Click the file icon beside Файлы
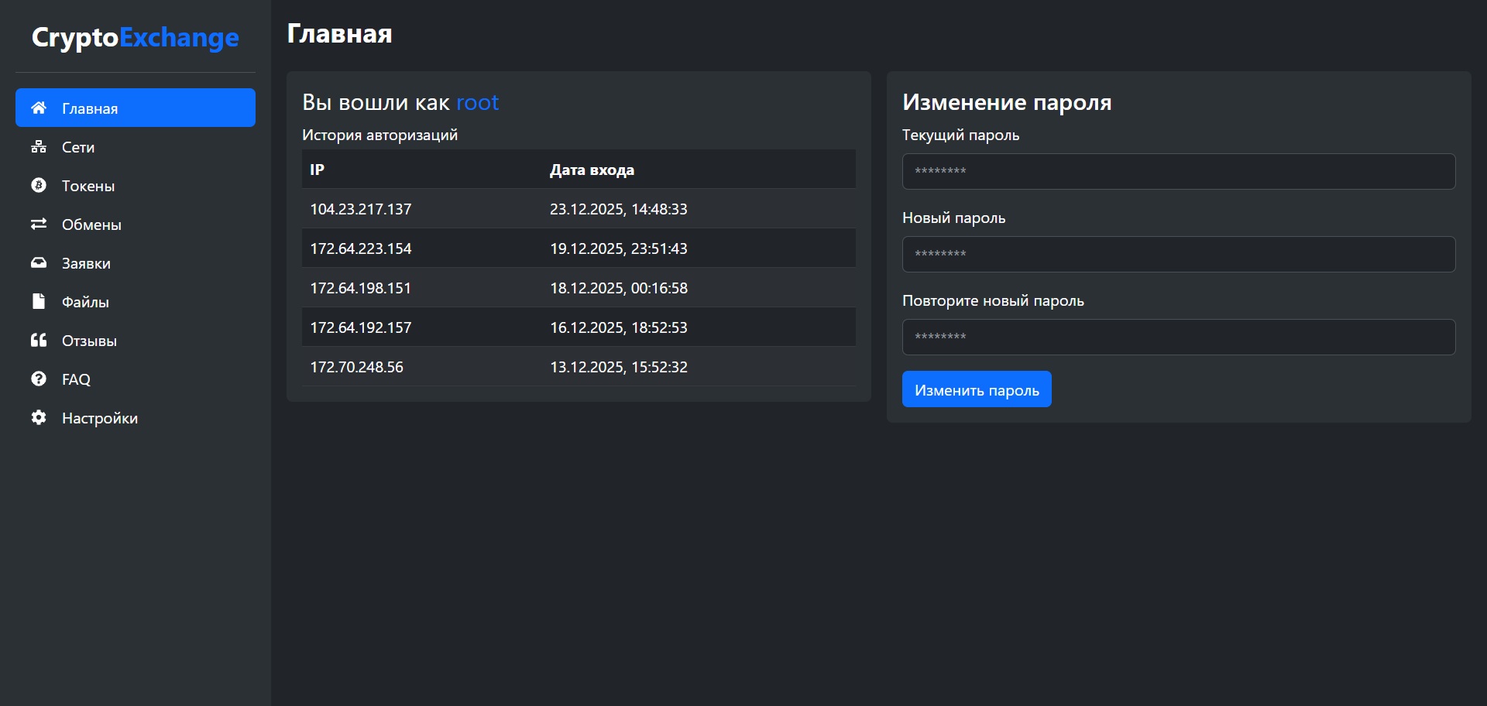Image resolution: width=1487 pixels, height=706 pixels. click(x=39, y=302)
